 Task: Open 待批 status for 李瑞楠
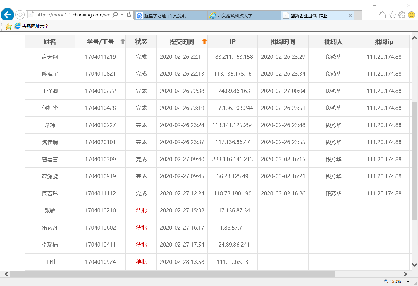pos(141,245)
